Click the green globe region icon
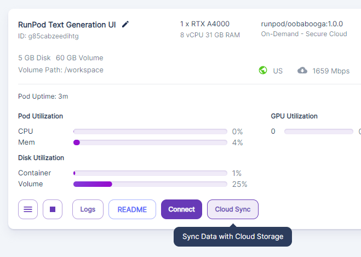361x257 pixels. click(263, 70)
